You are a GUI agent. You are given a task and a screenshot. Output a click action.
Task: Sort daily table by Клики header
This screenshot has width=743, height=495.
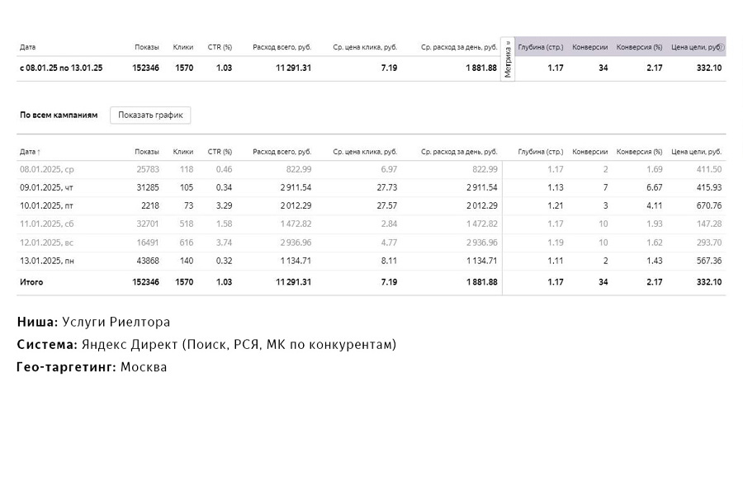pyautogui.click(x=183, y=152)
